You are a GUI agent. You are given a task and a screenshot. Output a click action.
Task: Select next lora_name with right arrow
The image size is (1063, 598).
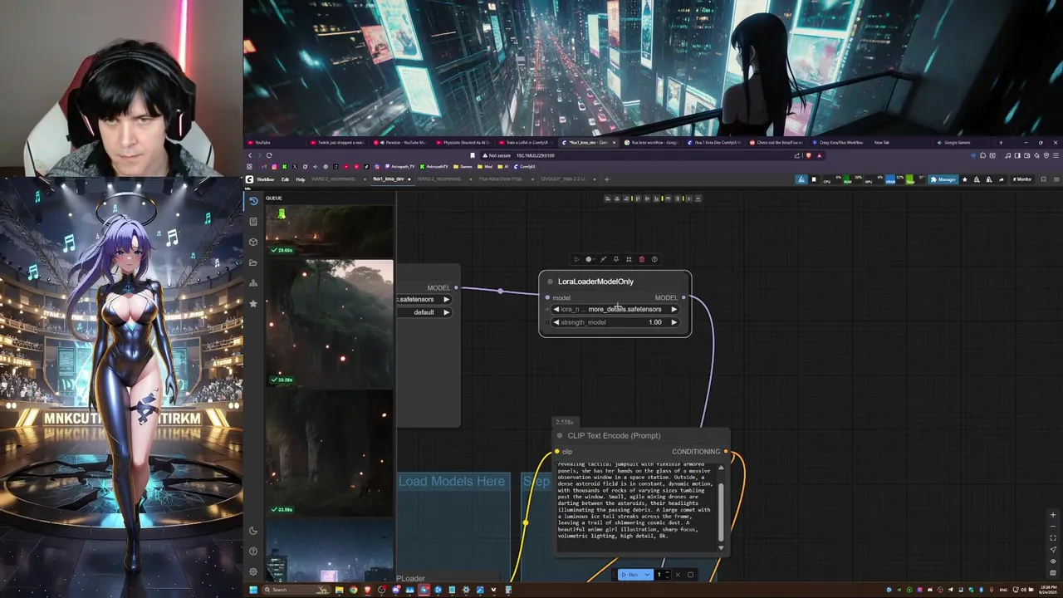(674, 309)
